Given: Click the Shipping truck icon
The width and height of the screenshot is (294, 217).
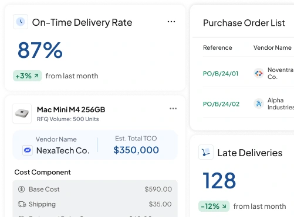Looking at the screenshot, I should 22,204.
